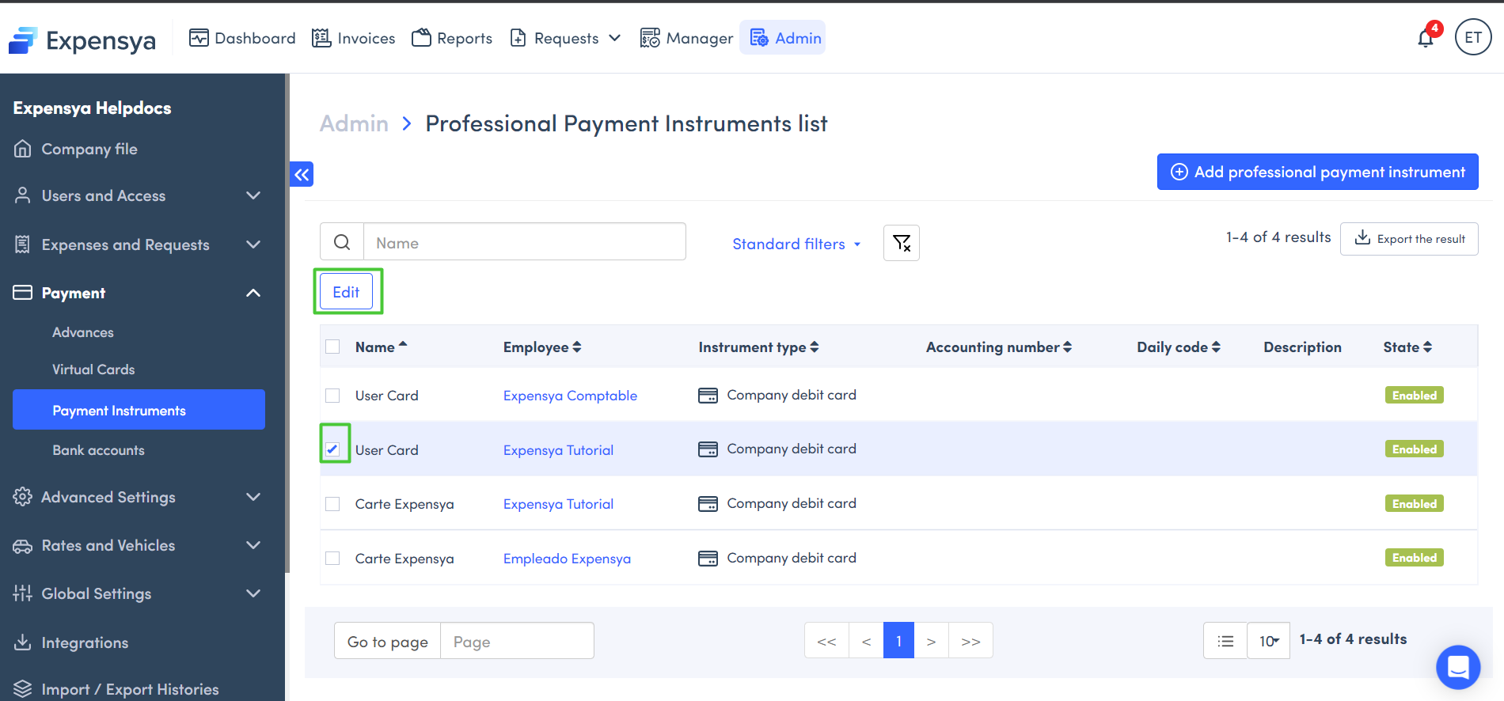Clear filters using the funnel icon
Image resolution: width=1504 pixels, height=701 pixels.
tap(901, 243)
